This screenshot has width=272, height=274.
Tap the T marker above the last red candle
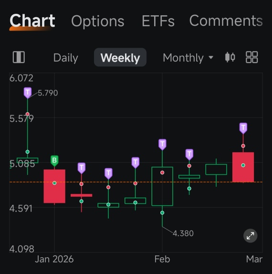pyautogui.click(x=243, y=128)
